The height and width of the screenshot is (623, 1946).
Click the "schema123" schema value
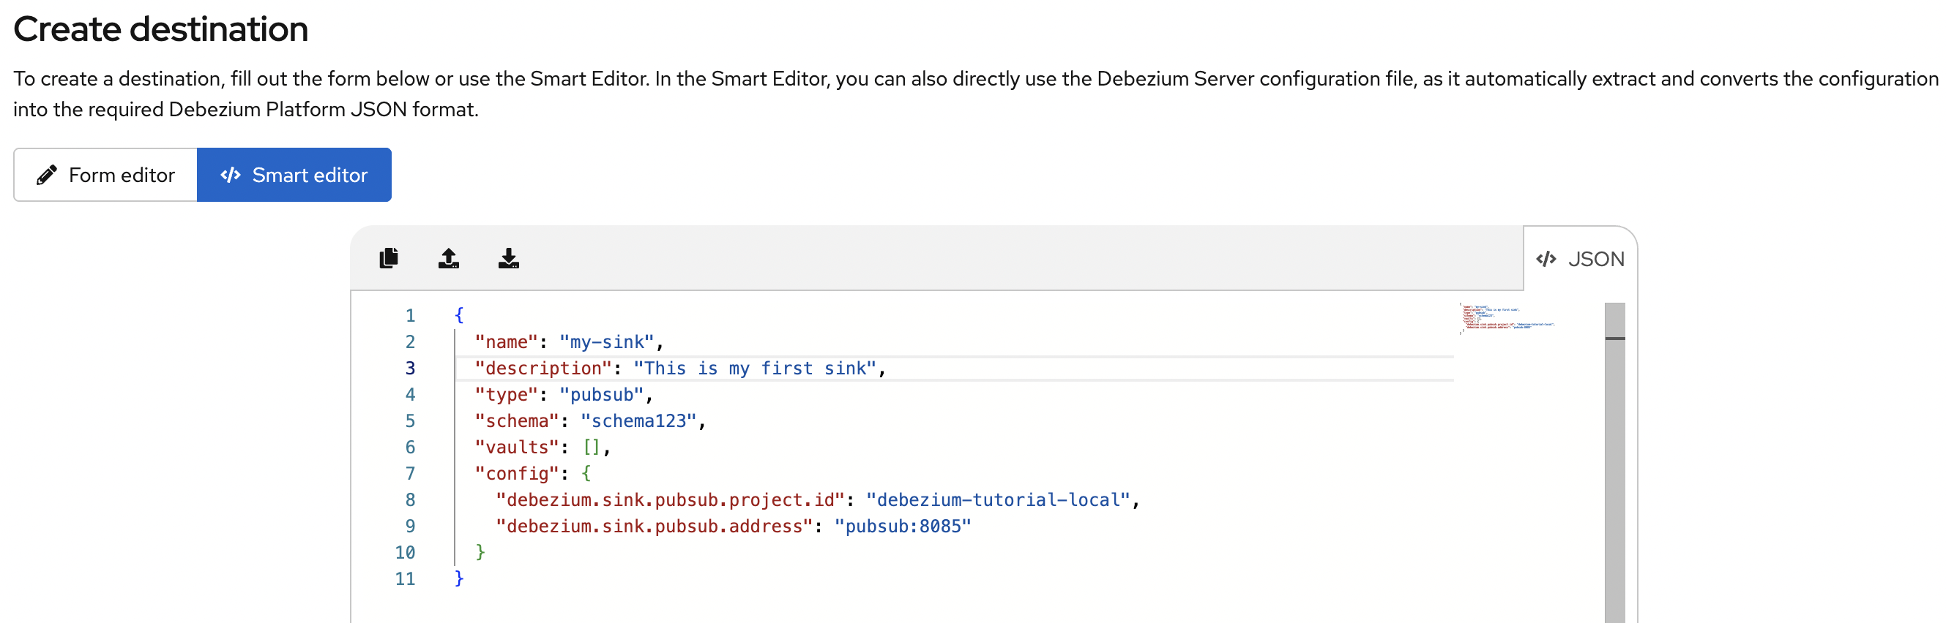pos(638,422)
